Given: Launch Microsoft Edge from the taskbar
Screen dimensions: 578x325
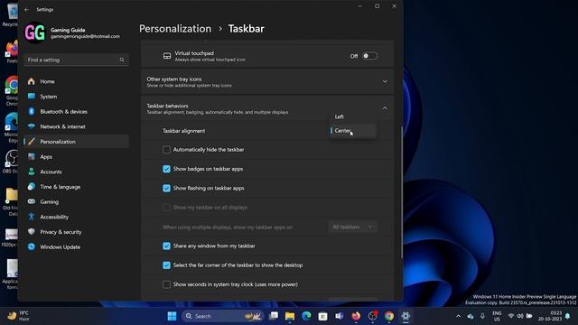Looking at the screenshot, I should (x=306, y=316).
